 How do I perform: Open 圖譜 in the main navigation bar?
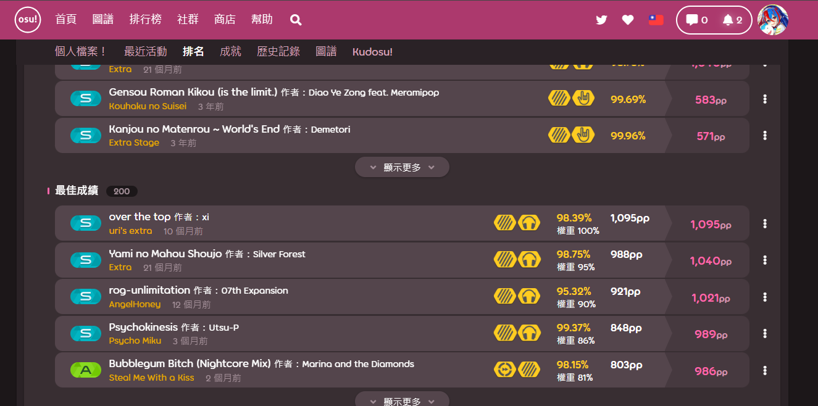(103, 20)
